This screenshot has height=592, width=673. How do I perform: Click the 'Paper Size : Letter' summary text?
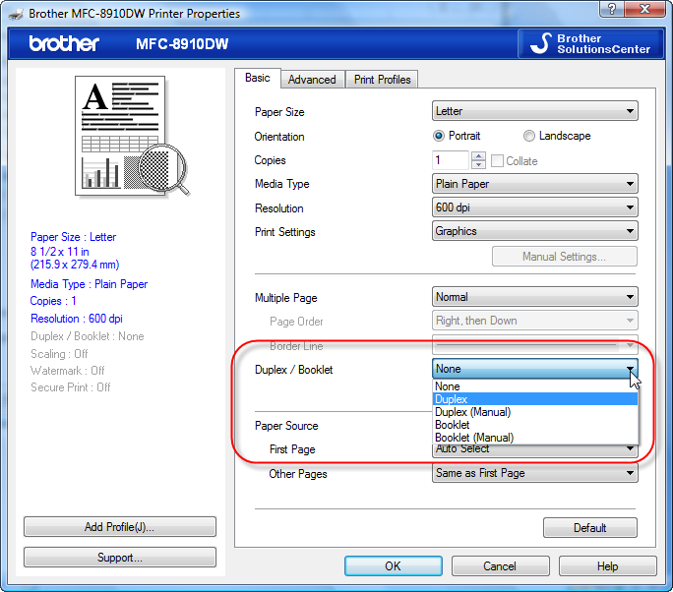pos(74,237)
